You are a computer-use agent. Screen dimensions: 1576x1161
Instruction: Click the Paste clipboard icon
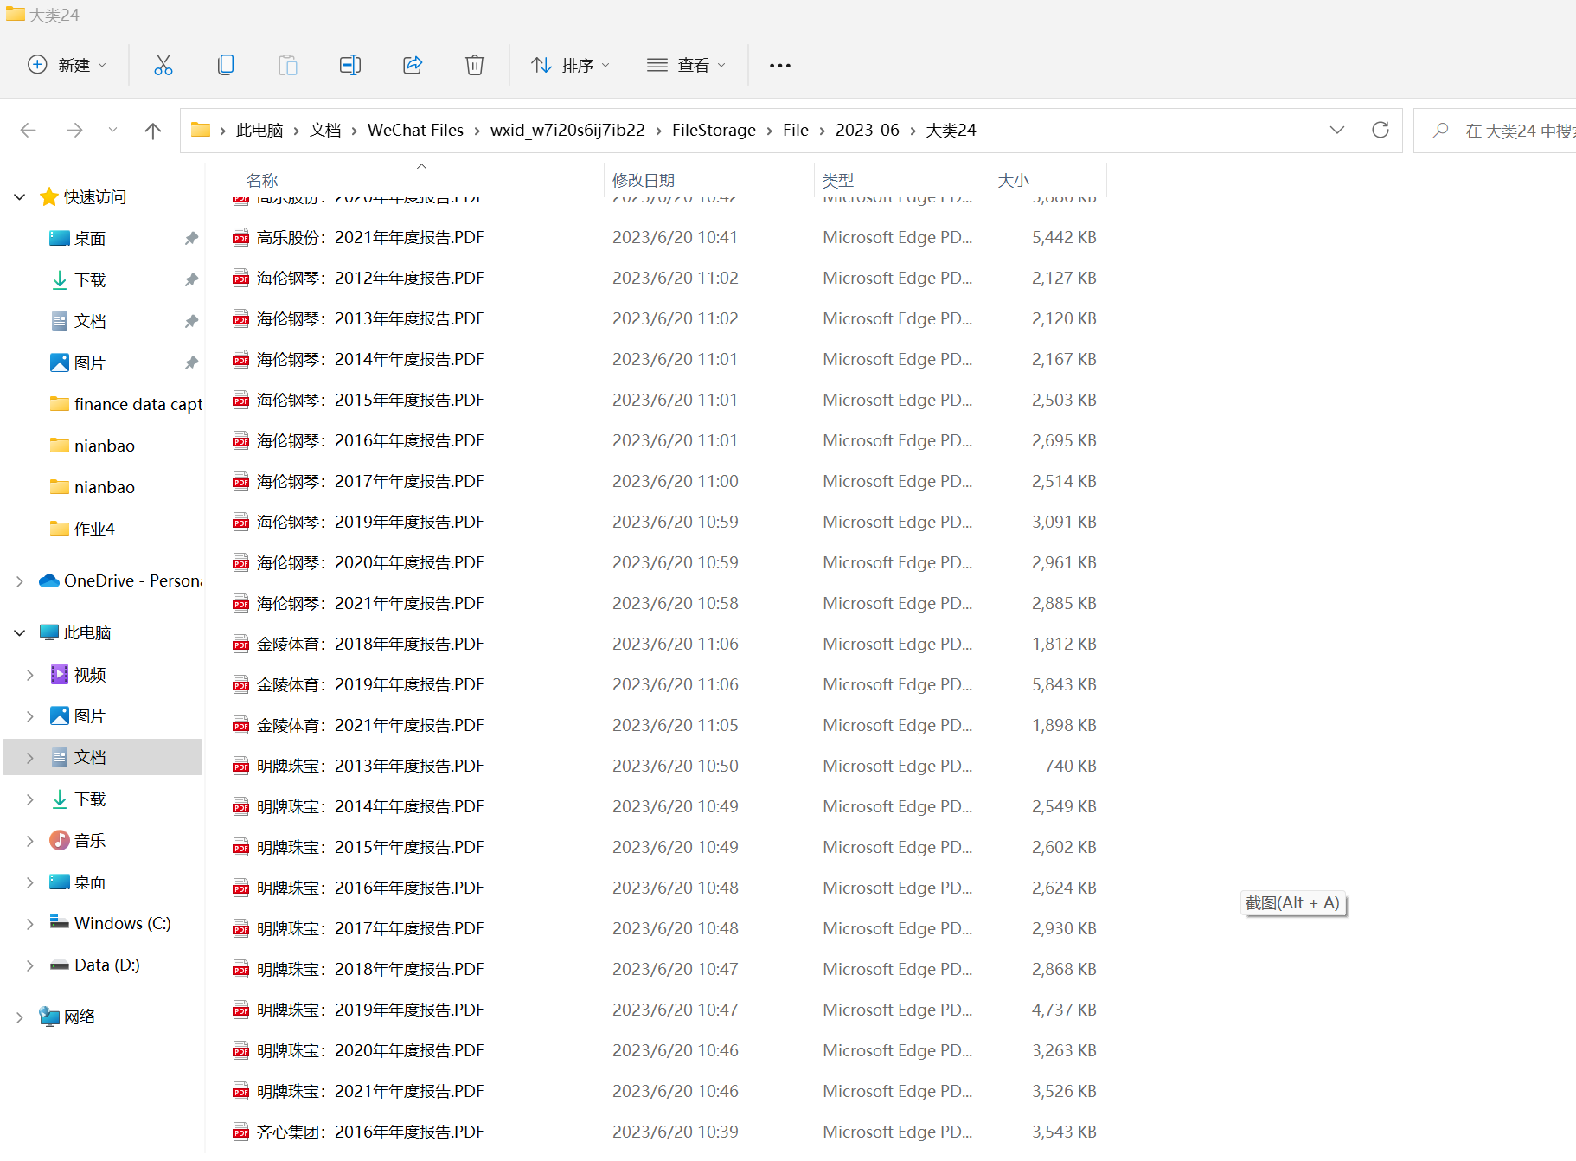pyautogui.click(x=288, y=65)
